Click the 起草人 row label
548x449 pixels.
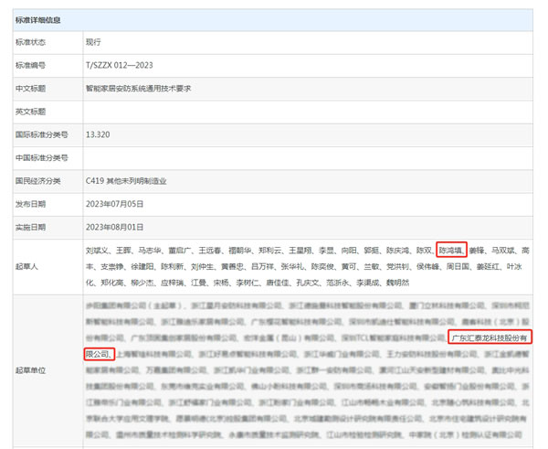click(26, 267)
